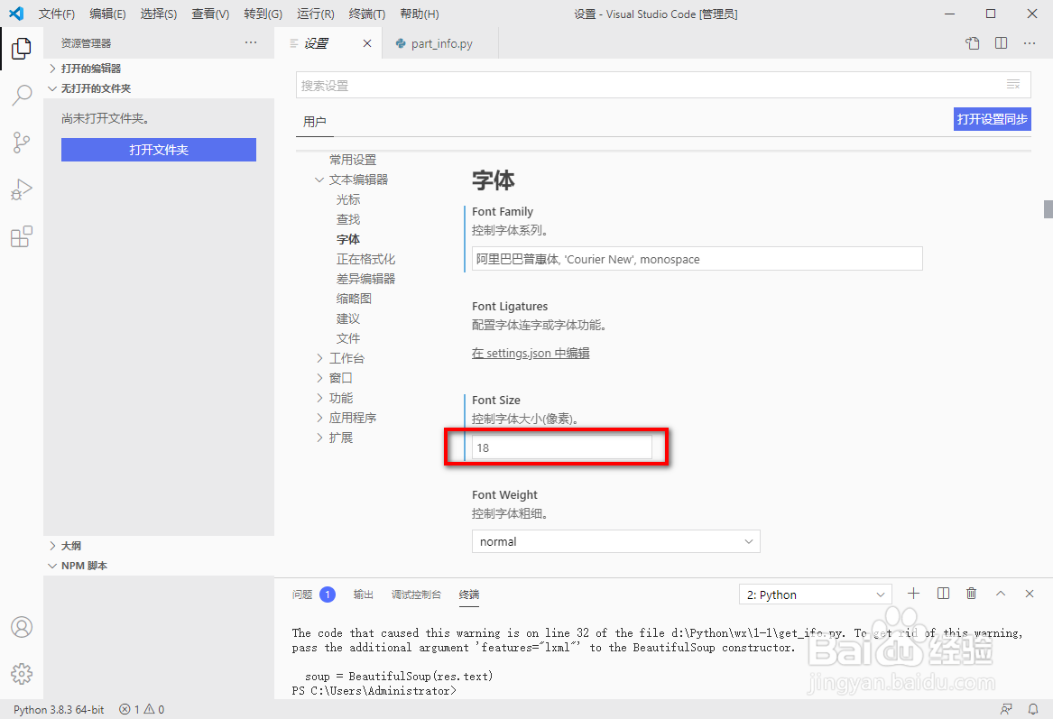Expand the 打开的编辑器 section
The width and height of the screenshot is (1053, 719).
pyautogui.click(x=159, y=69)
